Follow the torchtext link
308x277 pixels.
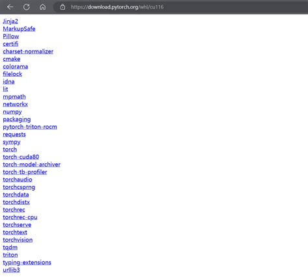(15, 232)
